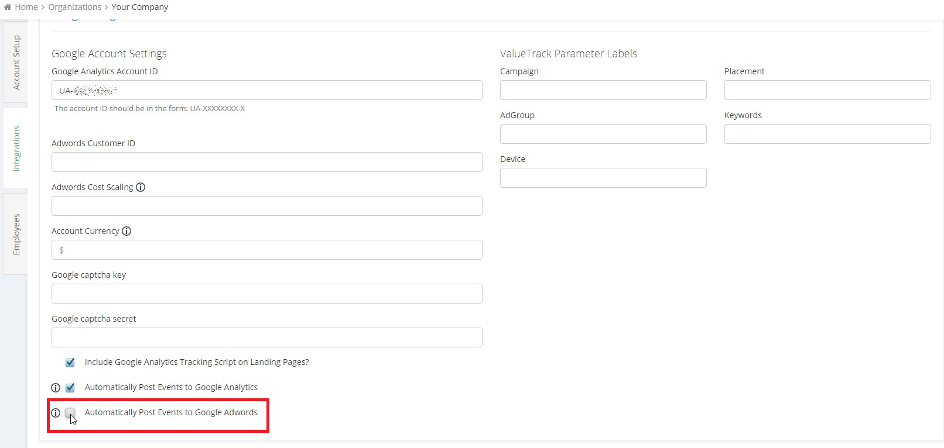Click the Placement label field
Image resolution: width=944 pixels, height=448 pixels.
coord(827,90)
